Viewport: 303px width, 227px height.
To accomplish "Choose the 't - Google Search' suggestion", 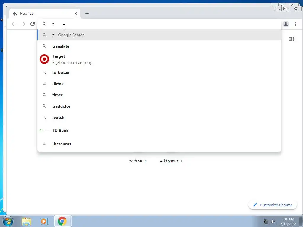I will click(x=159, y=35).
